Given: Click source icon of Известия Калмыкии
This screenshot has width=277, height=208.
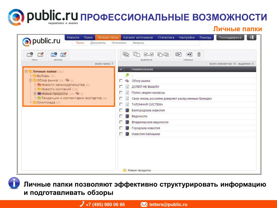Looking at the screenshot, I should (127, 134).
